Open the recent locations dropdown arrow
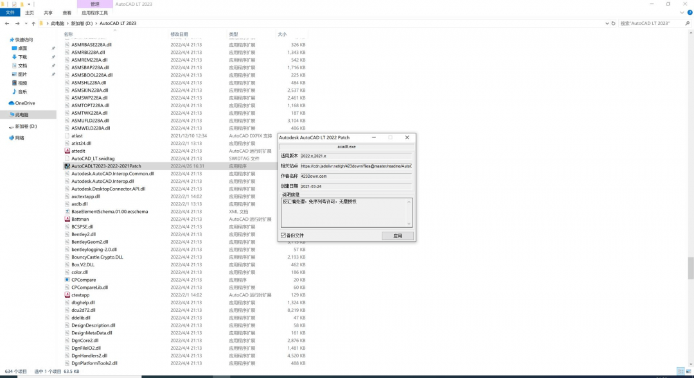Screen dimensions: 694x378 tap(25, 23)
